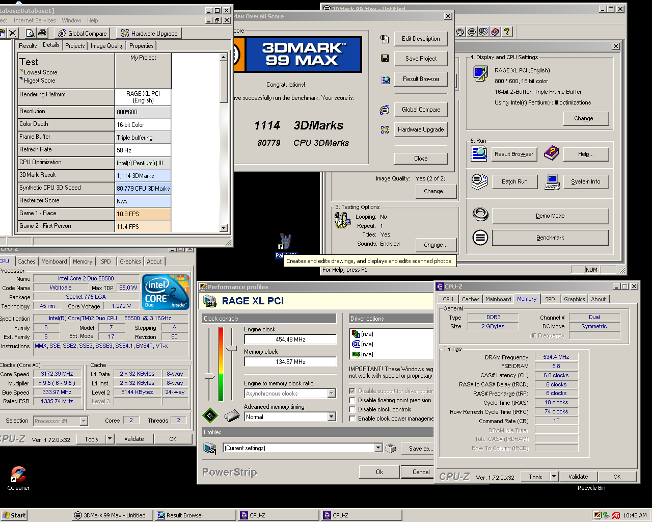Switch to the Image Quality tab
The image size is (652, 522).
point(107,46)
